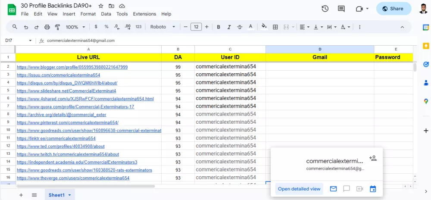Open Google Calendar in side panel
Viewport: 431px width, 200px height.
(426, 27)
